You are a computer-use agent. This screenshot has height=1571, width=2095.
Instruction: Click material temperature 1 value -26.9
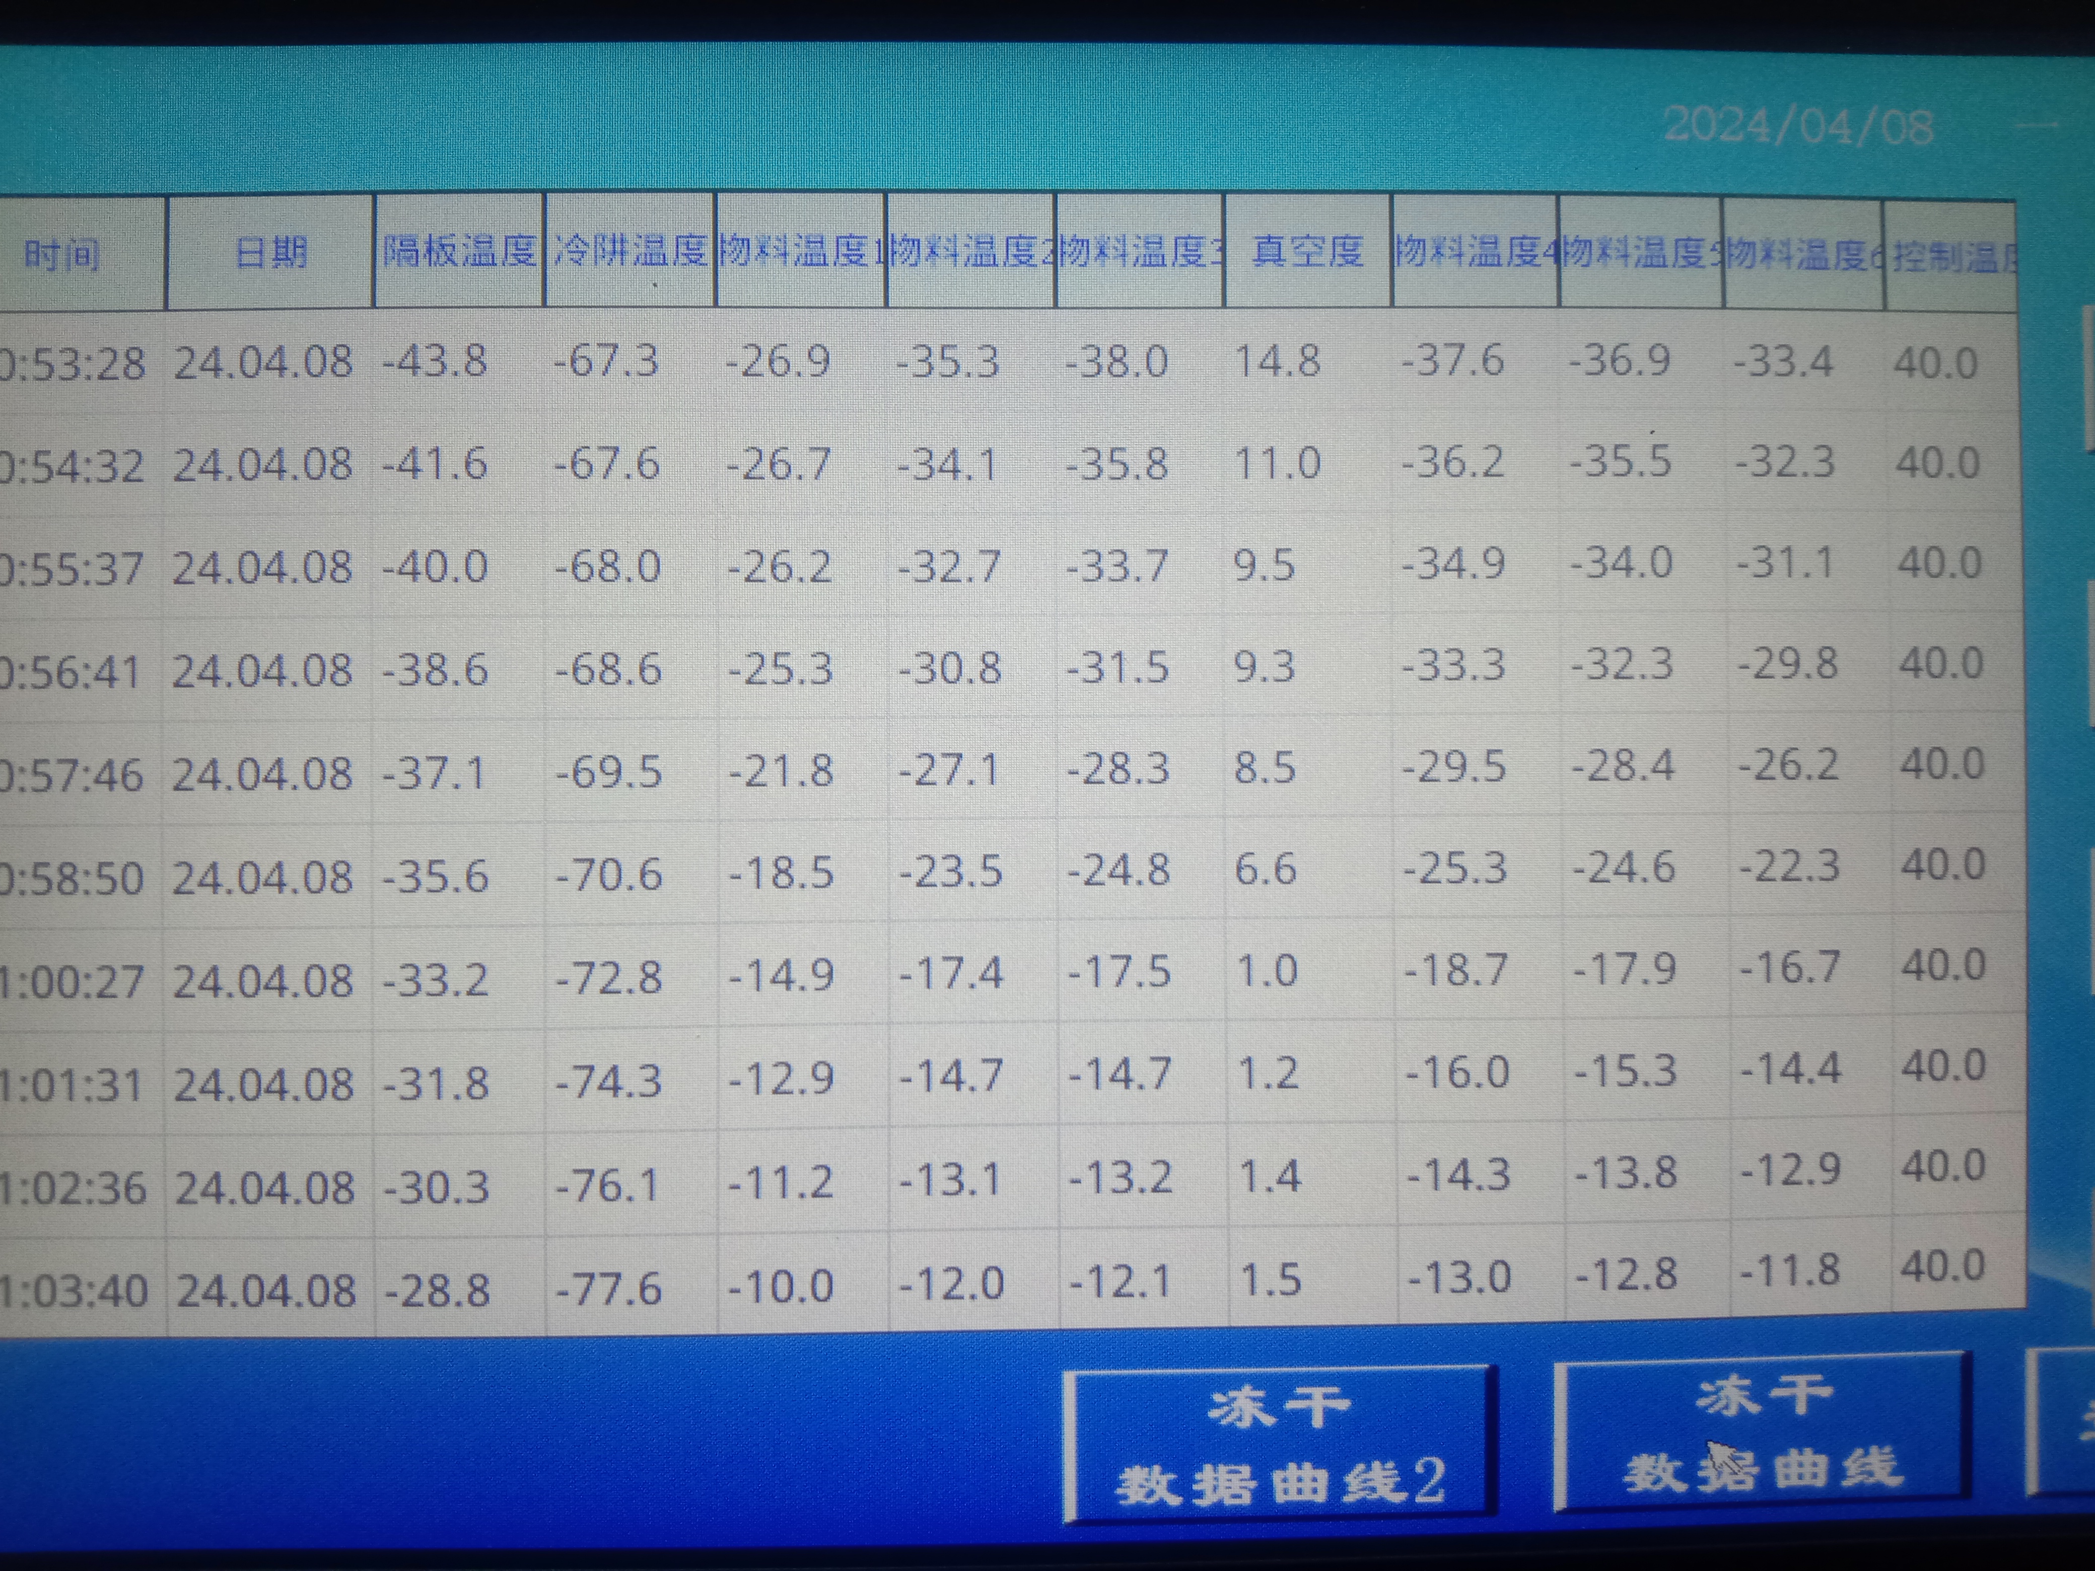point(778,361)
